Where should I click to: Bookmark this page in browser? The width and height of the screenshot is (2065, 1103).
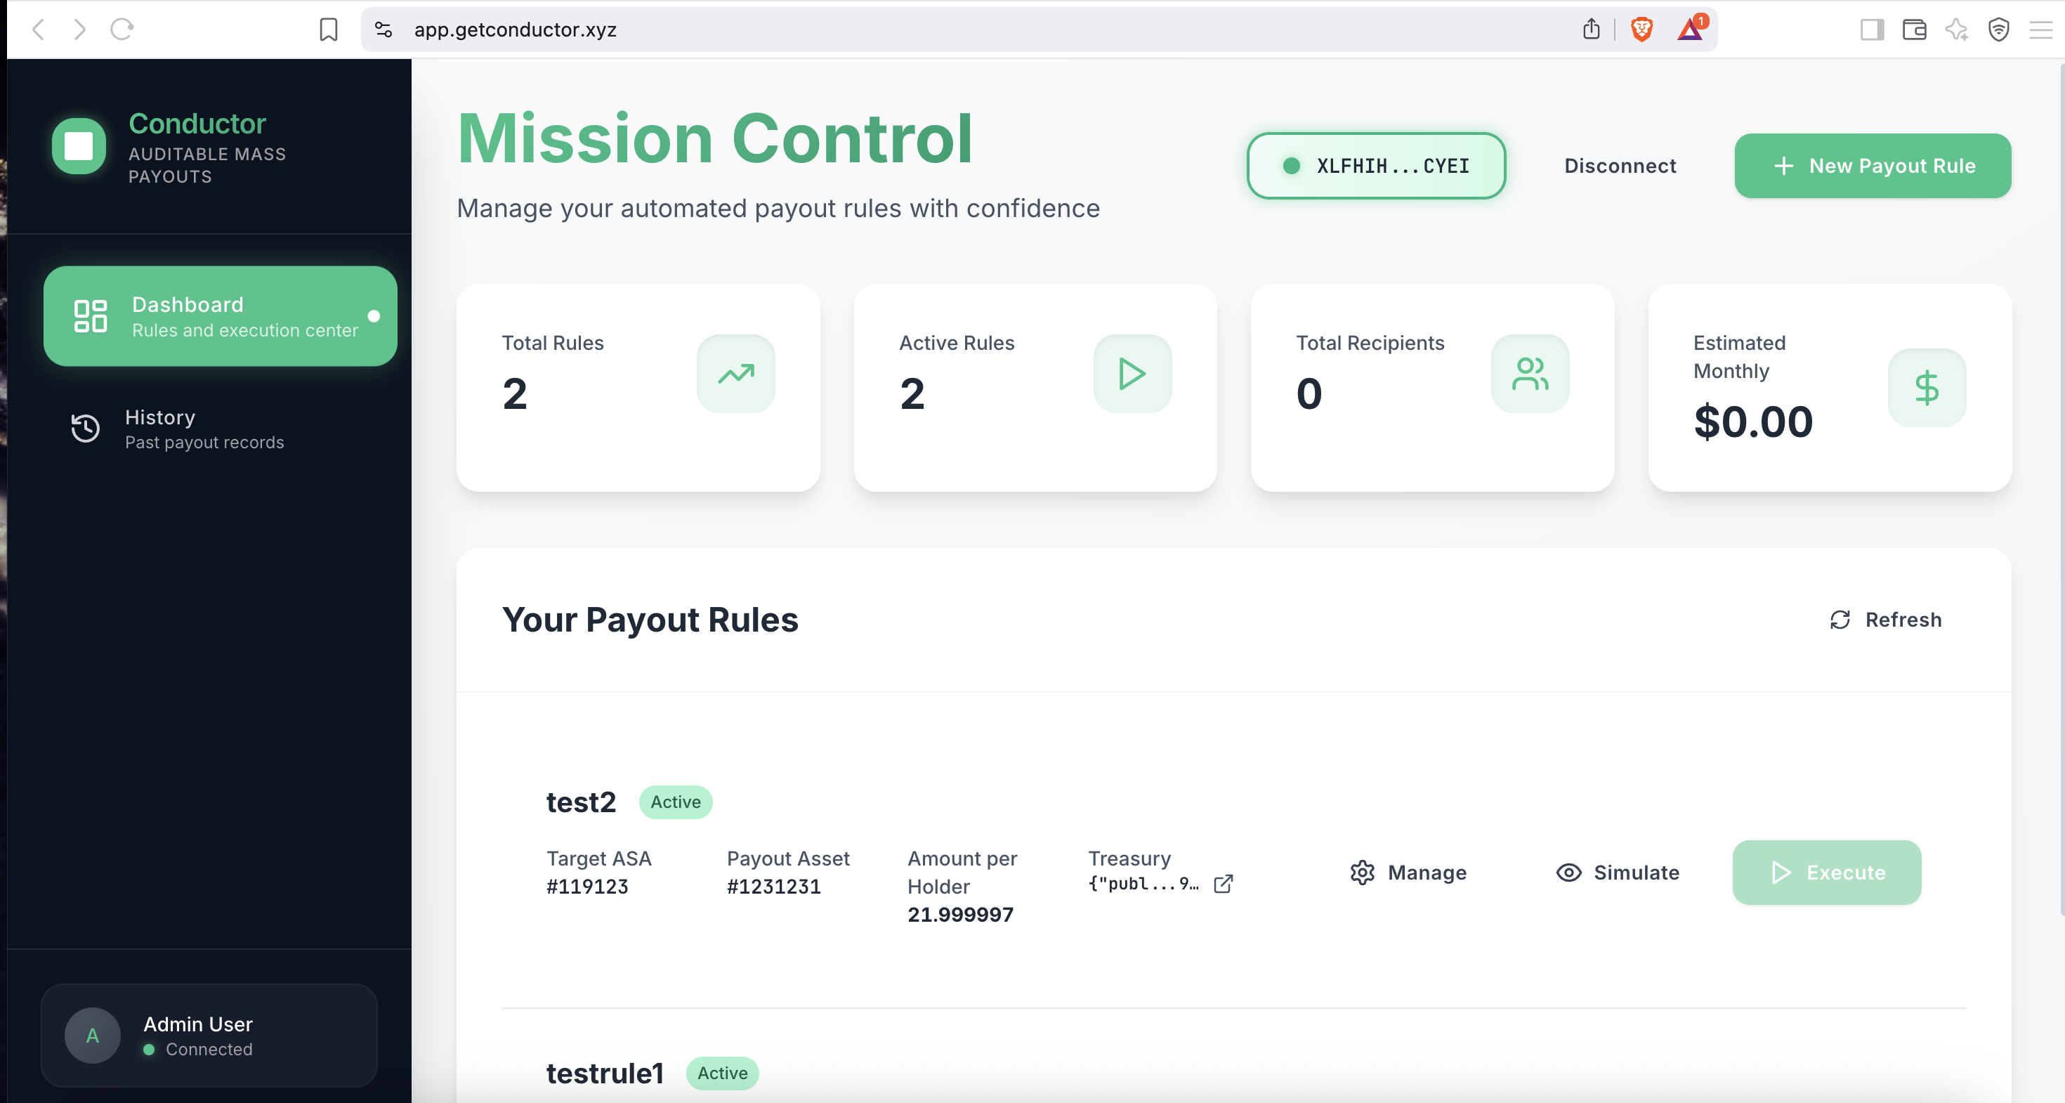[328, 30]
